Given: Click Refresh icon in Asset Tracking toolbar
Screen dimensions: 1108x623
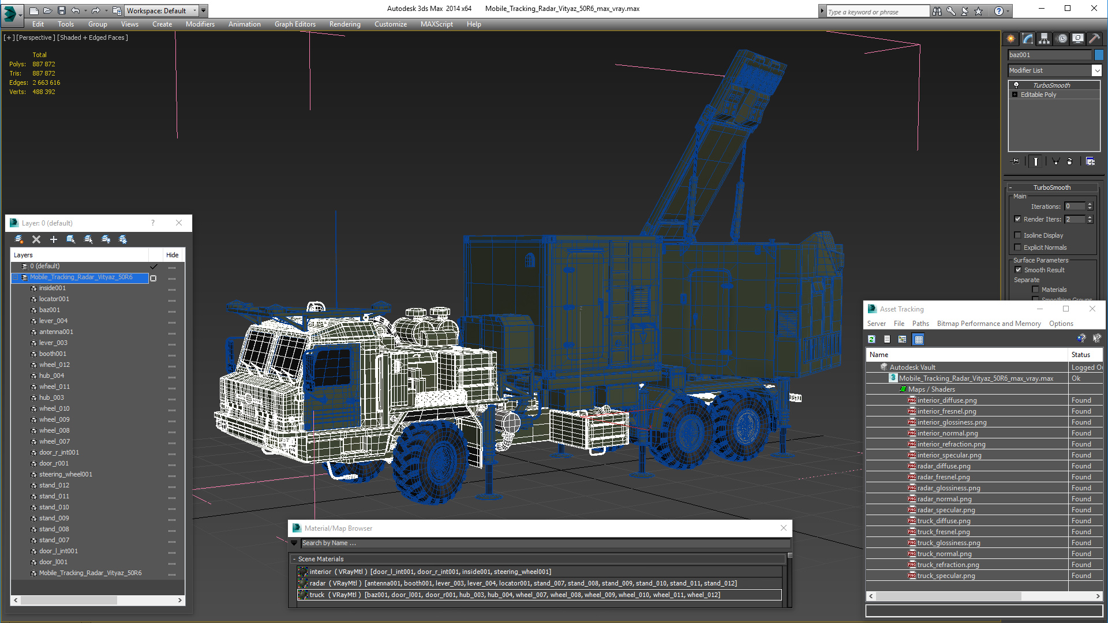Looking at the screenshot, I should [x=871, y=339].
